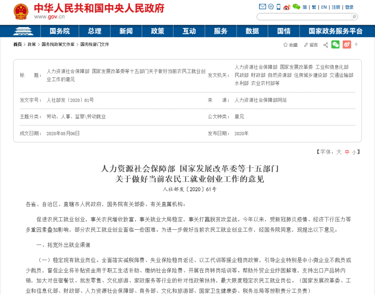
Task: Switch the site to EN
Action: coord(324,7)
